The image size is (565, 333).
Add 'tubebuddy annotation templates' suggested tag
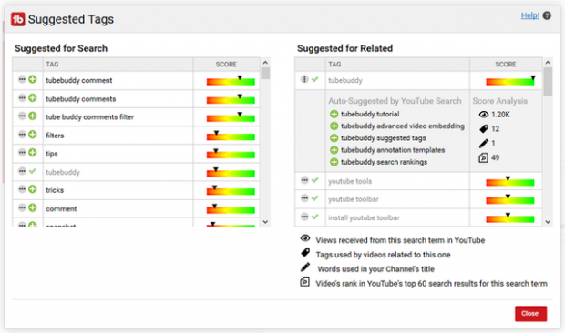[x=334, y=150]
